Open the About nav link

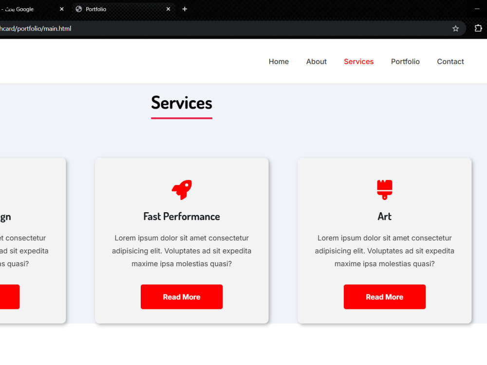click(x=316, y=61)
